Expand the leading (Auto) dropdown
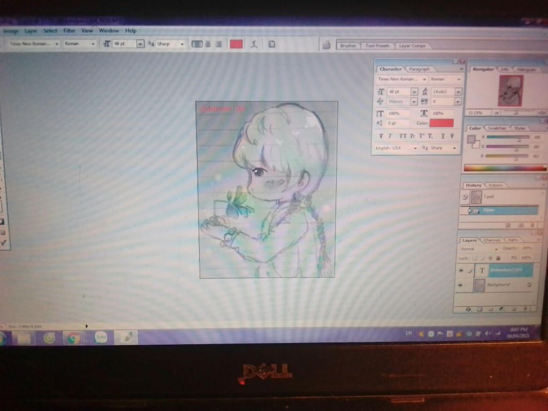Image resolution: width=548 pixels, height=411 pixels. pos(458,92)
